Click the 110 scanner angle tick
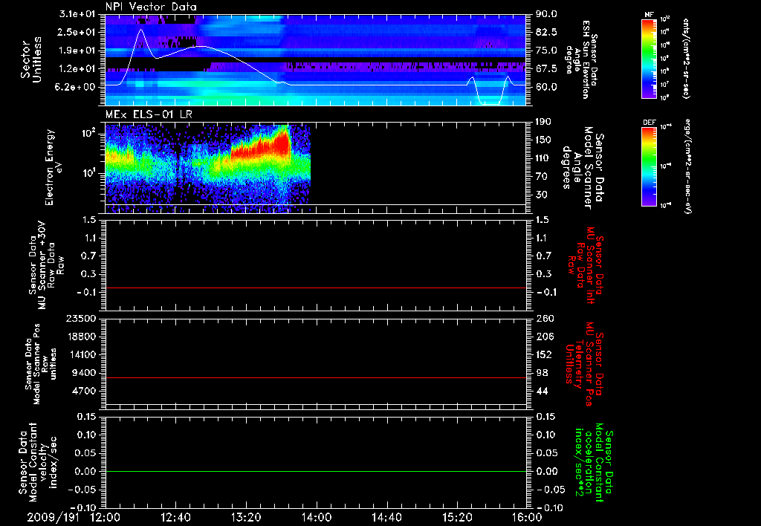761x526 pixels. [x=543, y=158]
